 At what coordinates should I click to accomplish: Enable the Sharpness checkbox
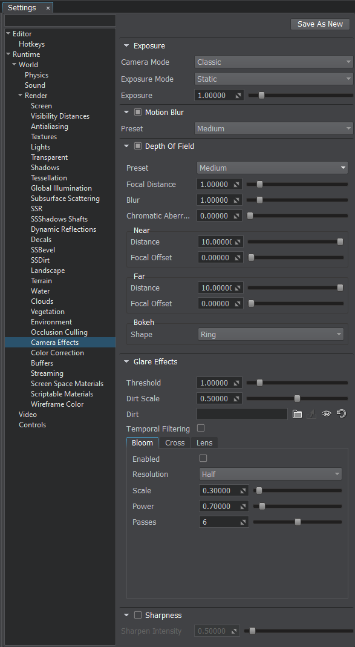(138, 616)
